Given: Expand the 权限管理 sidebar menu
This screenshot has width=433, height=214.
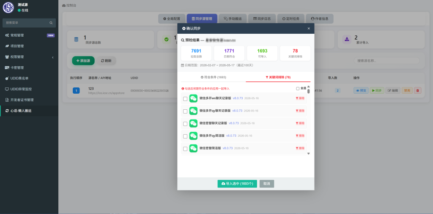Looking at the screenshot, I should point(29,57).
